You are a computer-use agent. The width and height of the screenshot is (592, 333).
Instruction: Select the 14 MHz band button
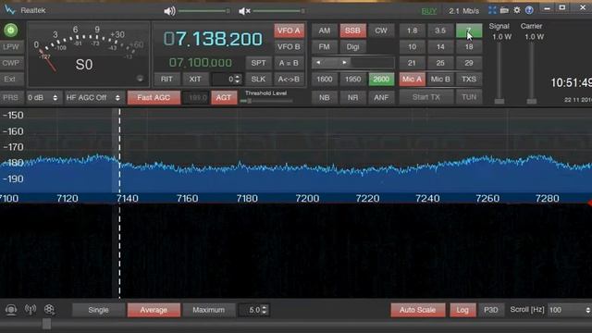click(440, 47)
